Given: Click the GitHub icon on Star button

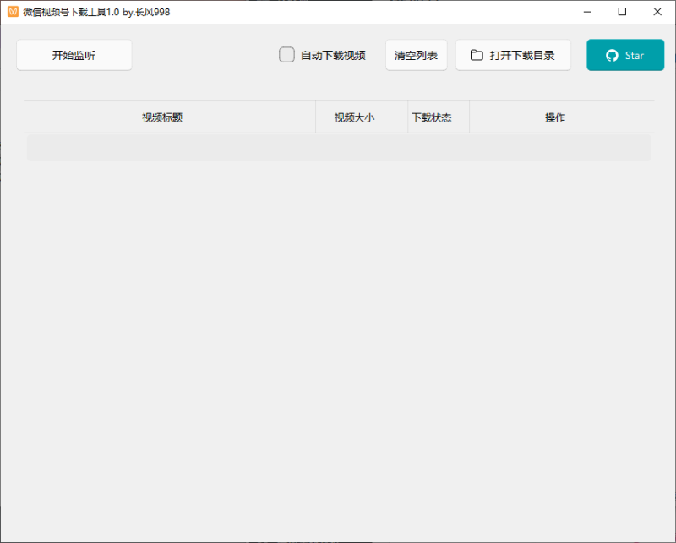Looking at the screenshot, I should point(613,56).
